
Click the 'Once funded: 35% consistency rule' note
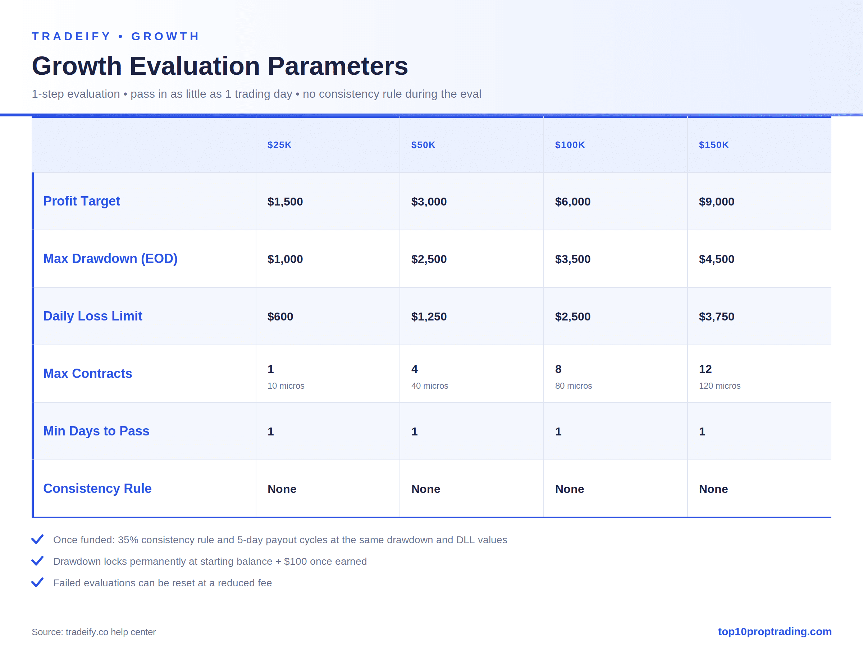pos(280,540)
